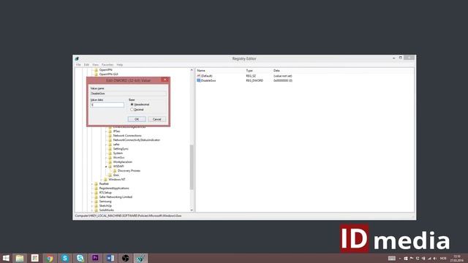Image resolution: width=468 pixels, height=263 pixels.
Task: Expand the Samsung key
Action: click(92, 202)
